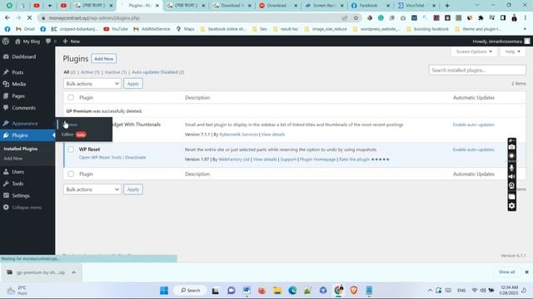The image size is (533, 299).
Task: Click the browser stop loading button
Action: pos(29,18)
